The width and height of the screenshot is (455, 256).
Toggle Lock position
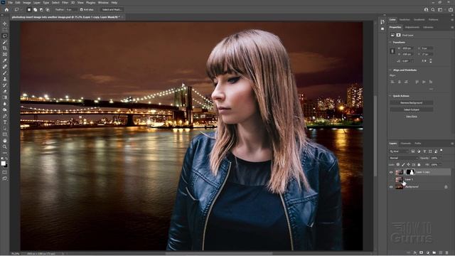(x=408, y=164)
